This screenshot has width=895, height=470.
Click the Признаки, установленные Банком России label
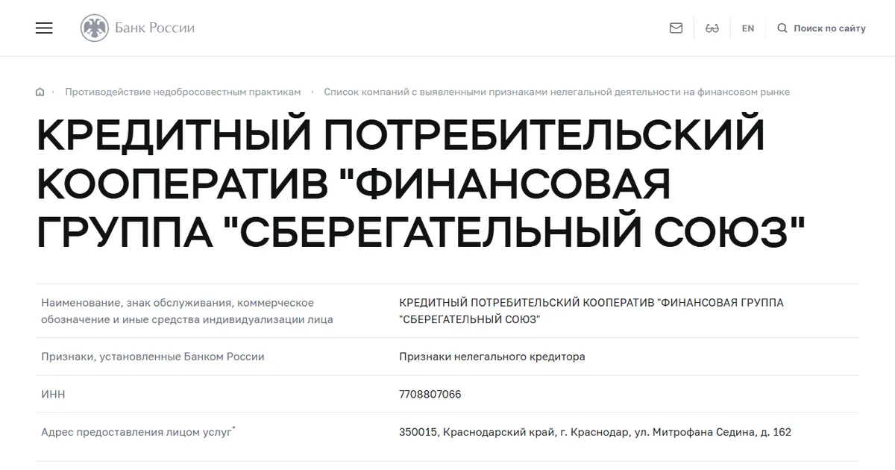(153, 357)
